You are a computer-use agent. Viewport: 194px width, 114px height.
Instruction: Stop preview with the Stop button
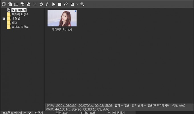pos(60,4)
